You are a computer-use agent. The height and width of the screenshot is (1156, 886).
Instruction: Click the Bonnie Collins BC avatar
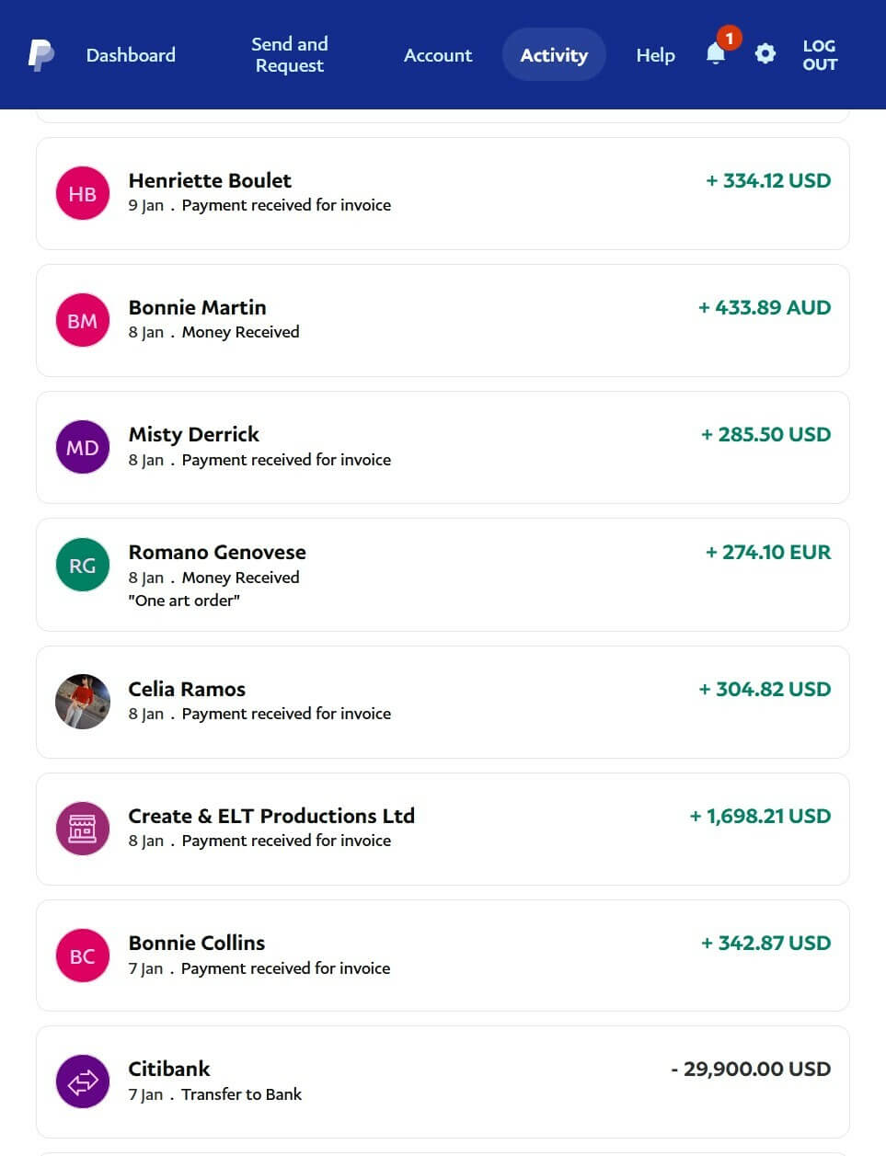pos(83,956)
